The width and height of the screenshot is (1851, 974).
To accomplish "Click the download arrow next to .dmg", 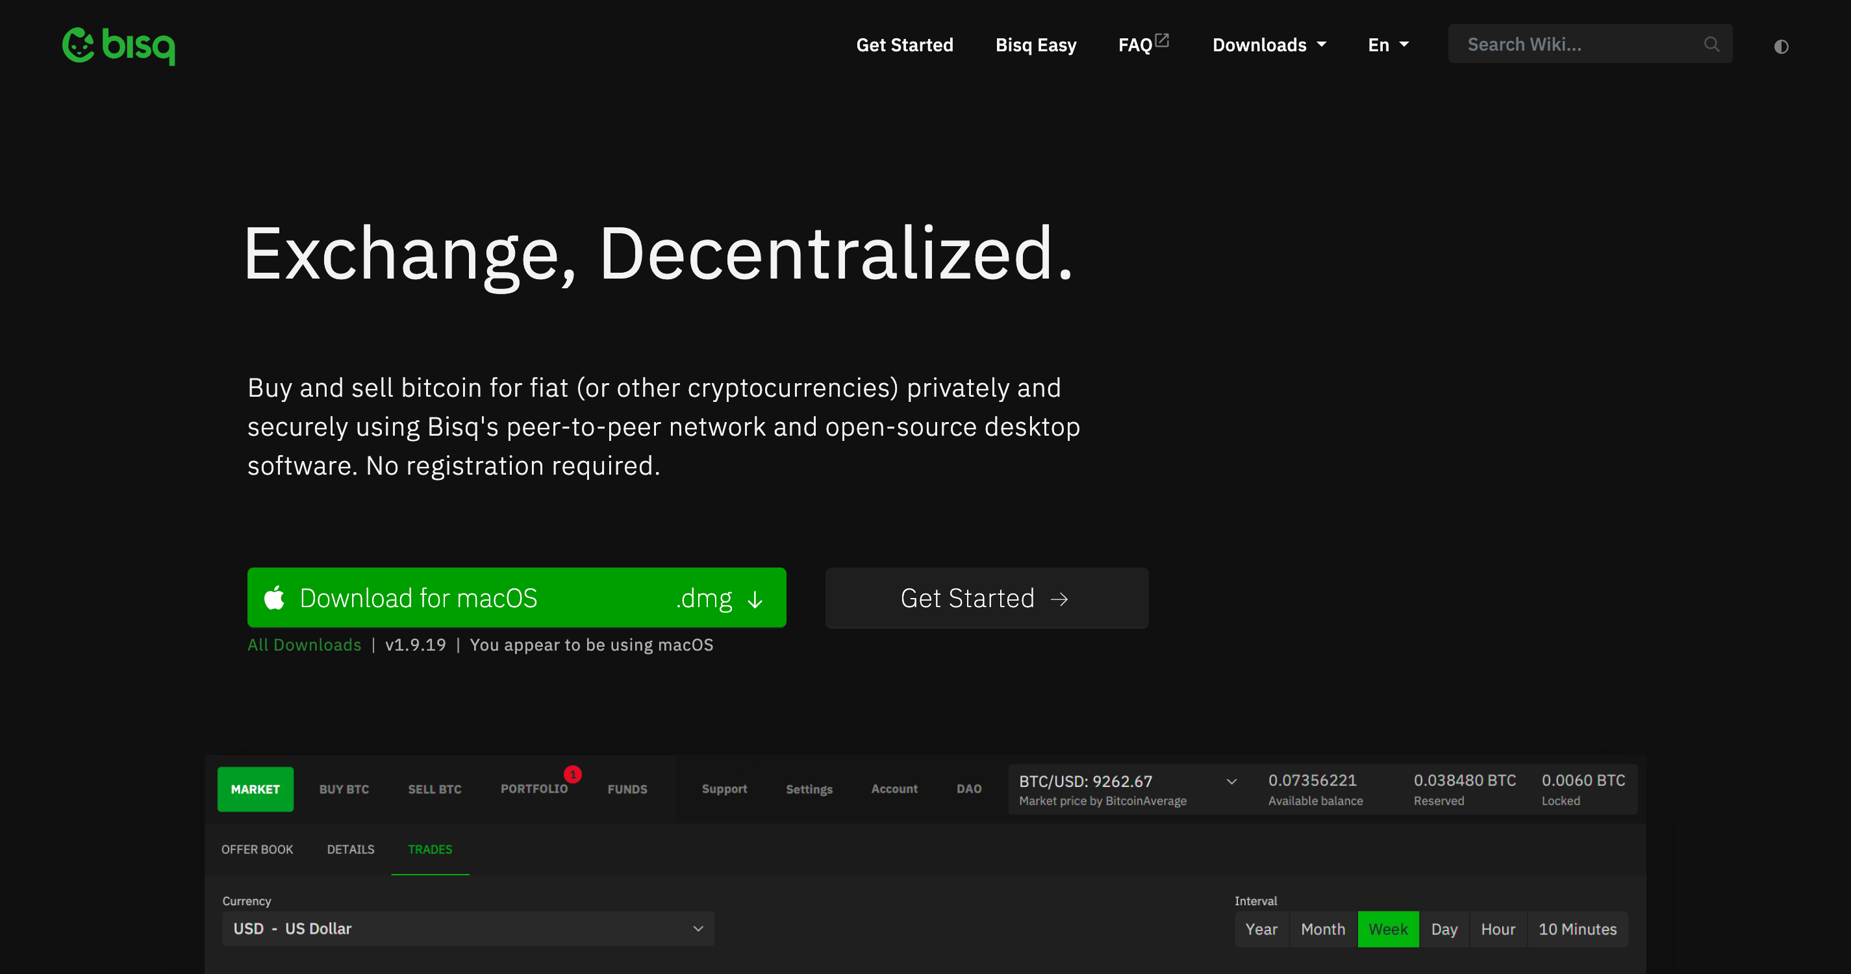I will coord(755,600).
